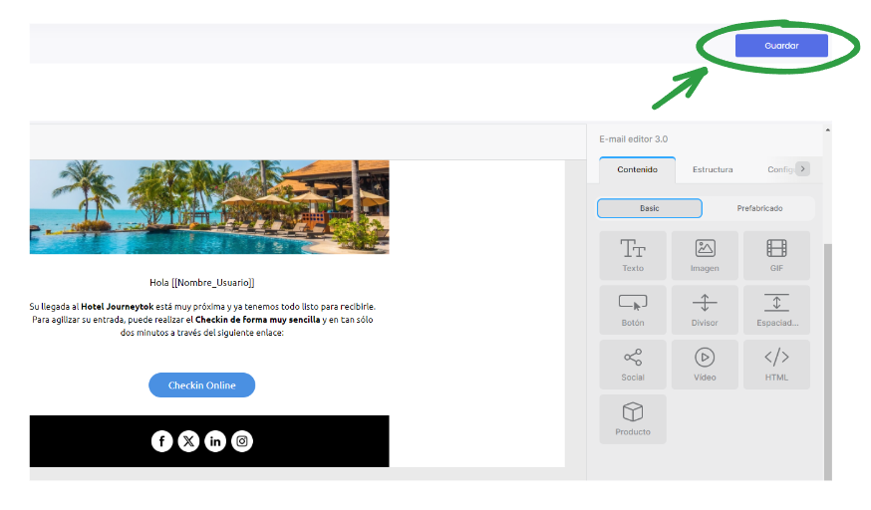Image resolution: width=871 pixels, height=510 pixels.
Task: Switch to the Contenido tab
Action: pyautogui.click(x=637, y=169)
